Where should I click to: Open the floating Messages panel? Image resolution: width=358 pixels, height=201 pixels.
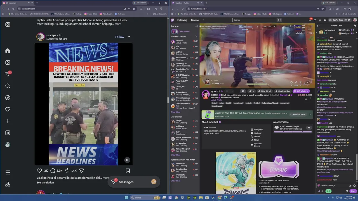coord(134,182)
